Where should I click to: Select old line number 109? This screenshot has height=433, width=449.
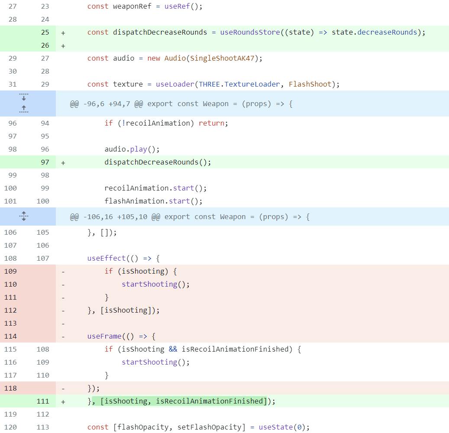click(10, 271)
